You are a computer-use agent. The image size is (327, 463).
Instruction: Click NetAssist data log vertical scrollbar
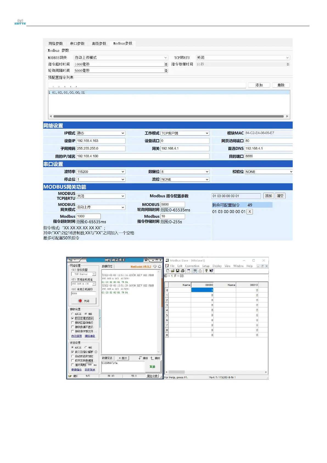pos(158,312)
